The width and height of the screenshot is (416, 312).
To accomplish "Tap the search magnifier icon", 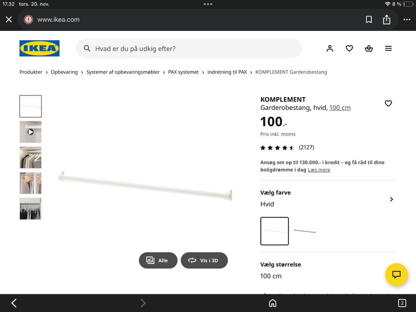I will [87, 48].
